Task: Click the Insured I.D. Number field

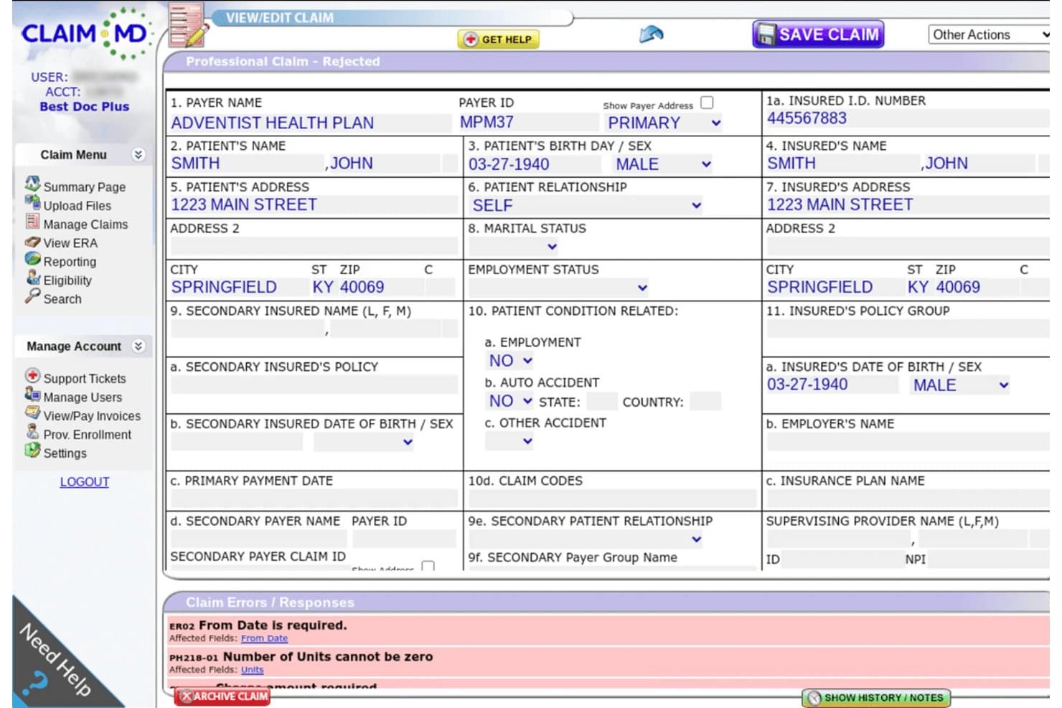Action: point(907,118)
